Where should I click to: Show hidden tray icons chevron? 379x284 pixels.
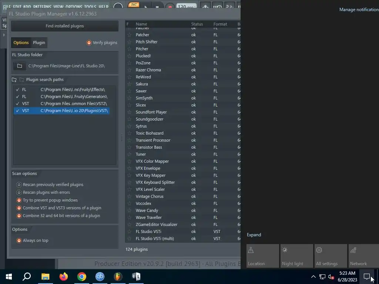313,277
